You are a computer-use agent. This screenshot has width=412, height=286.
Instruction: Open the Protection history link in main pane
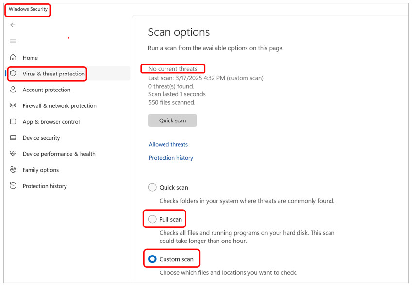coord(171,158)
